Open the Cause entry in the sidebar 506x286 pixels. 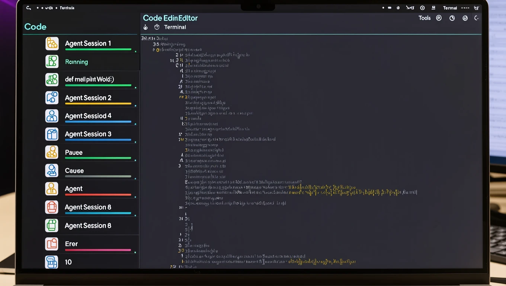92,171
